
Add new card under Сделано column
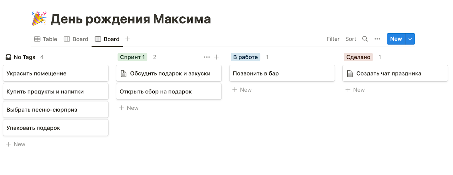tap(355, 90)
